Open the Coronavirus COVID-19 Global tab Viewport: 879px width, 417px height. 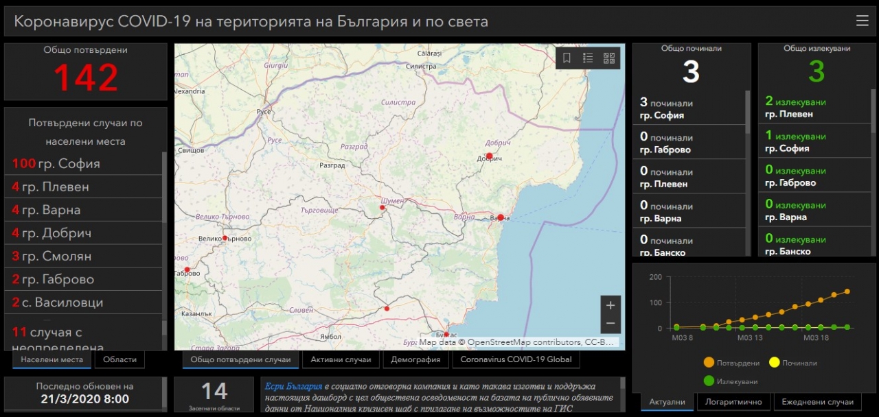[515, 359]
